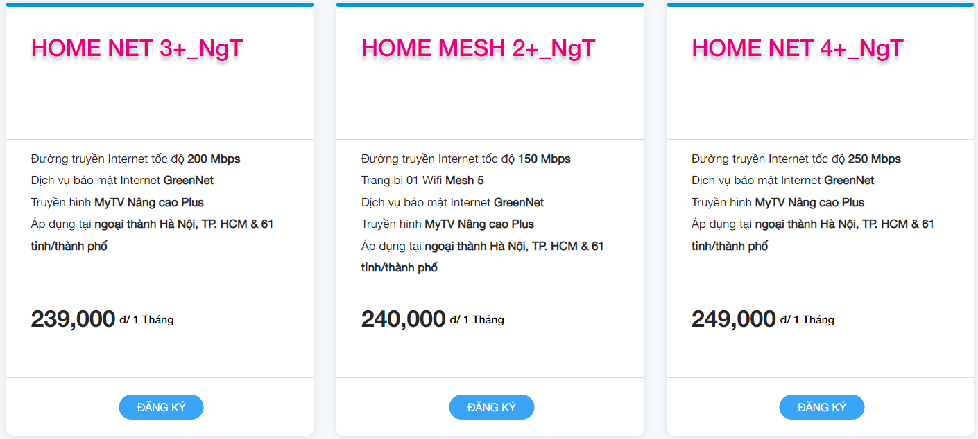Click the HOME NET 4+_NgT title
The width and height of the screenshot is (978, 439).
pos(798,48)
